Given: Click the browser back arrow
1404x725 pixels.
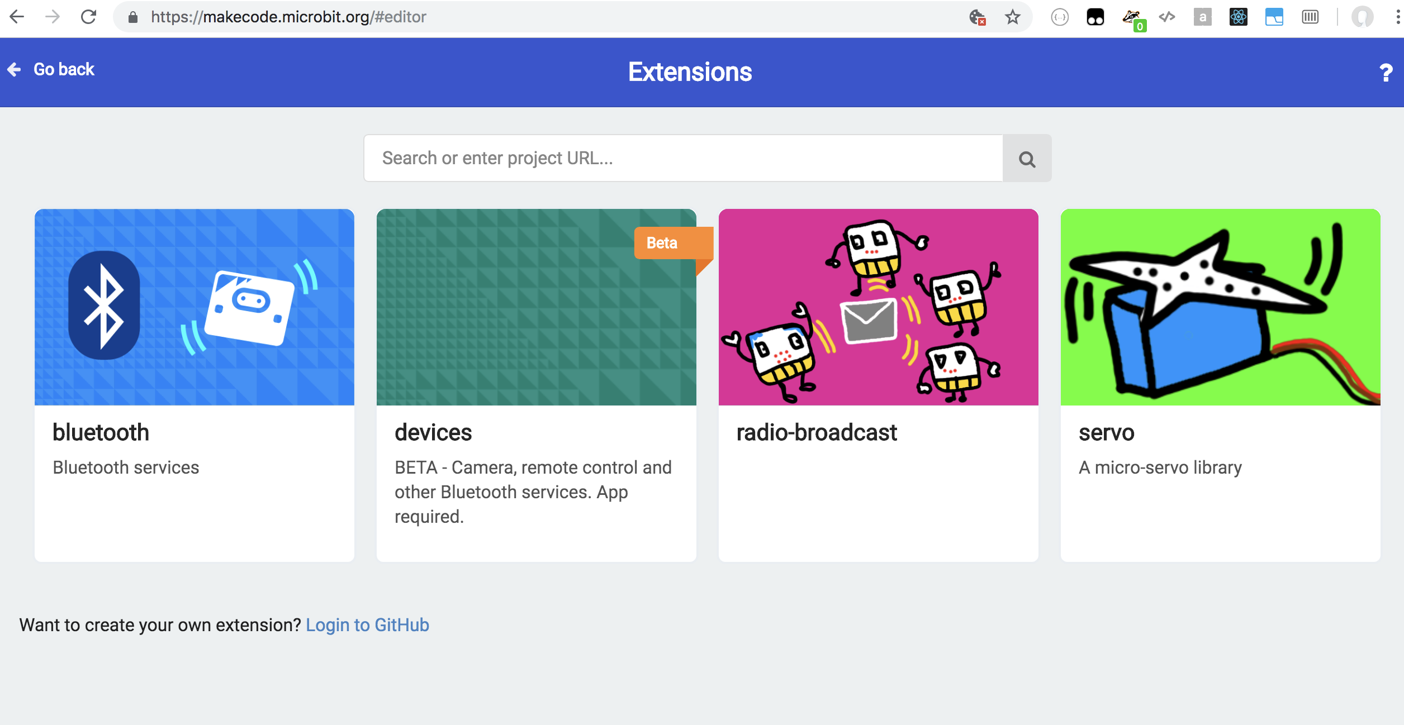Looking at the screenshot, I should [17, 17].
